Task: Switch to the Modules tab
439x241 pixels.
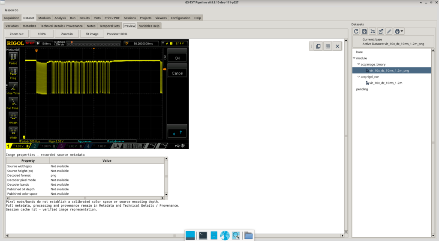Action: [45, 18]
